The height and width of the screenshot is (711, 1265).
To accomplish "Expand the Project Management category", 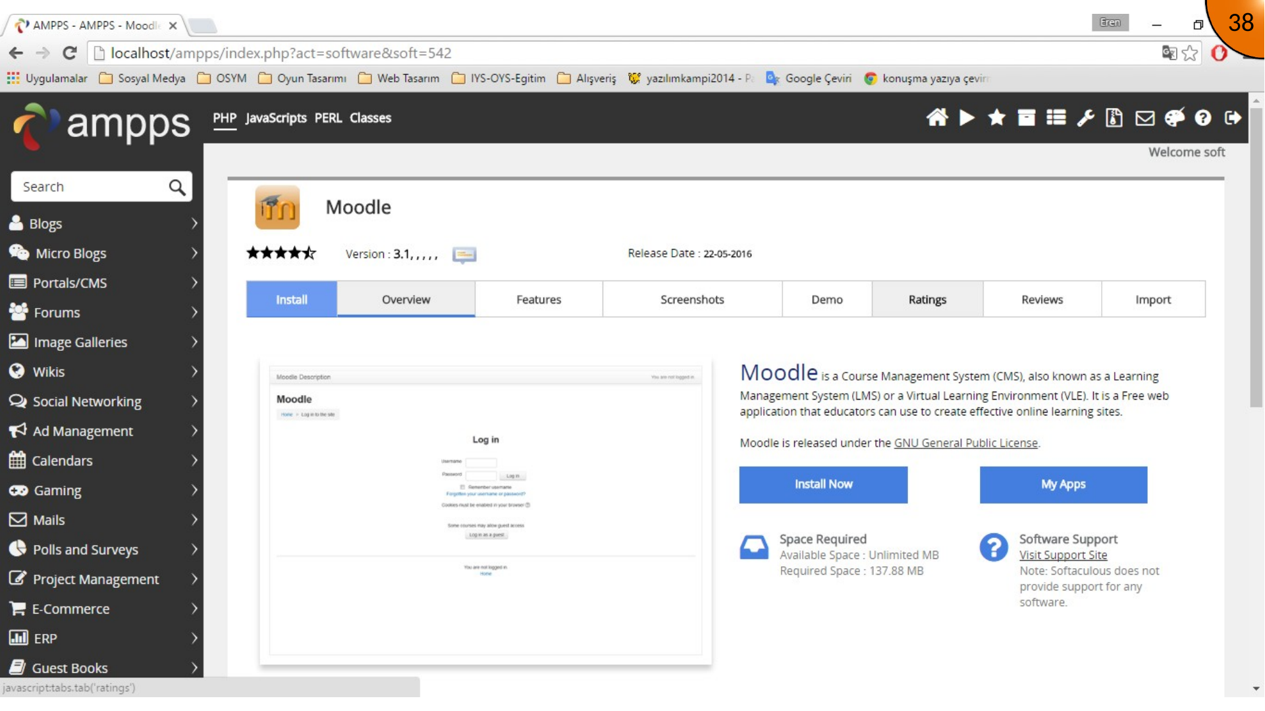I will pos(102,579).
